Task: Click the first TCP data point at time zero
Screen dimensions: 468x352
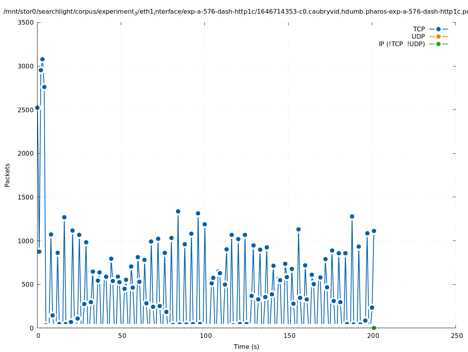Action: 38,108
